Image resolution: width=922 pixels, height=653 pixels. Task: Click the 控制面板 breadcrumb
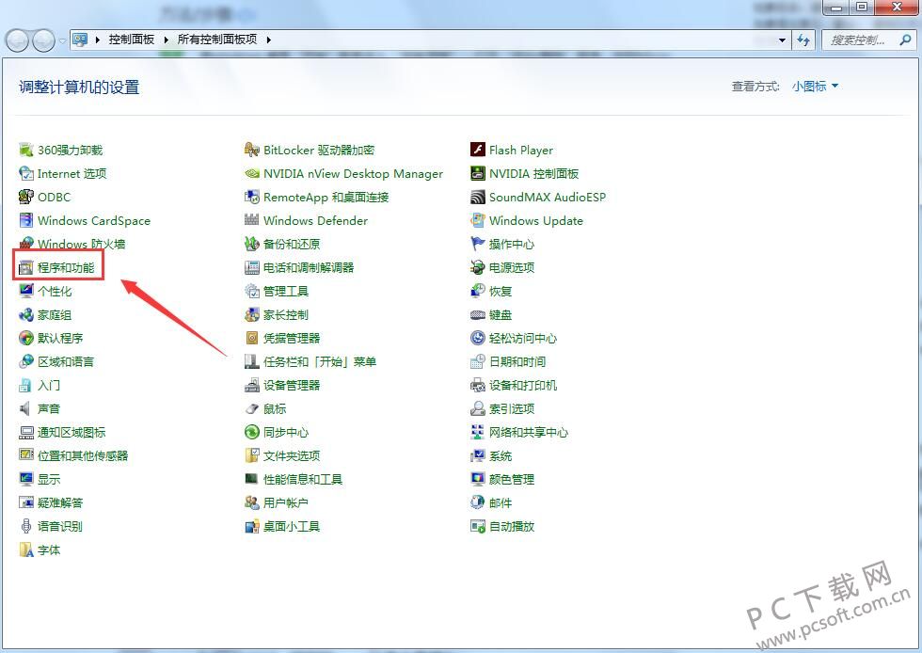coord(131,40)
